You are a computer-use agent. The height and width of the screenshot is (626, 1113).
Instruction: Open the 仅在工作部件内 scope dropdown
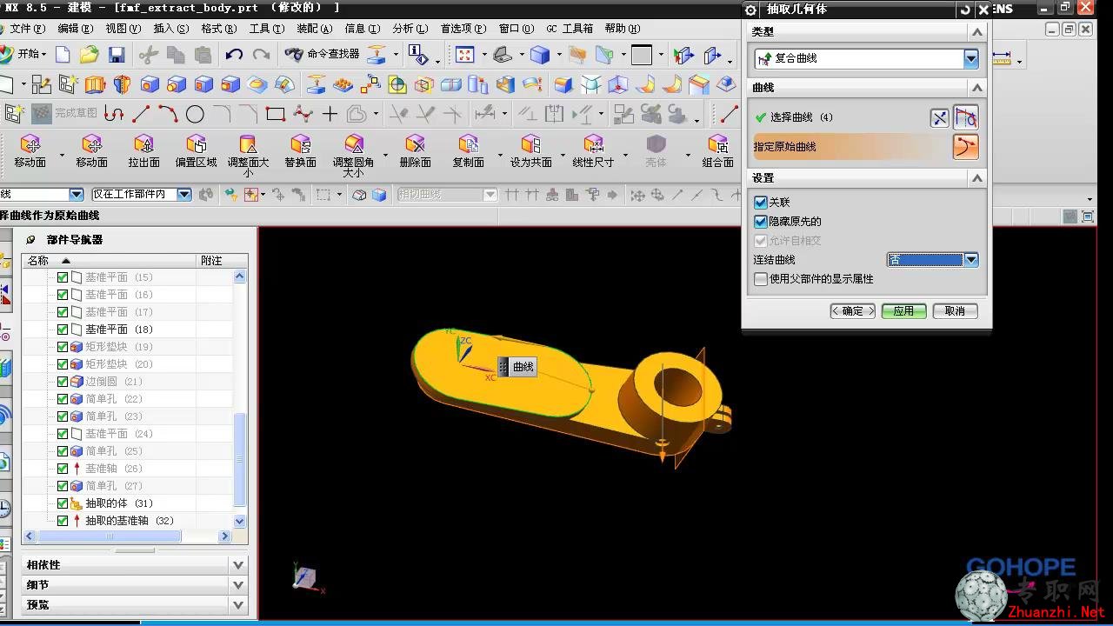pos(184,195)
